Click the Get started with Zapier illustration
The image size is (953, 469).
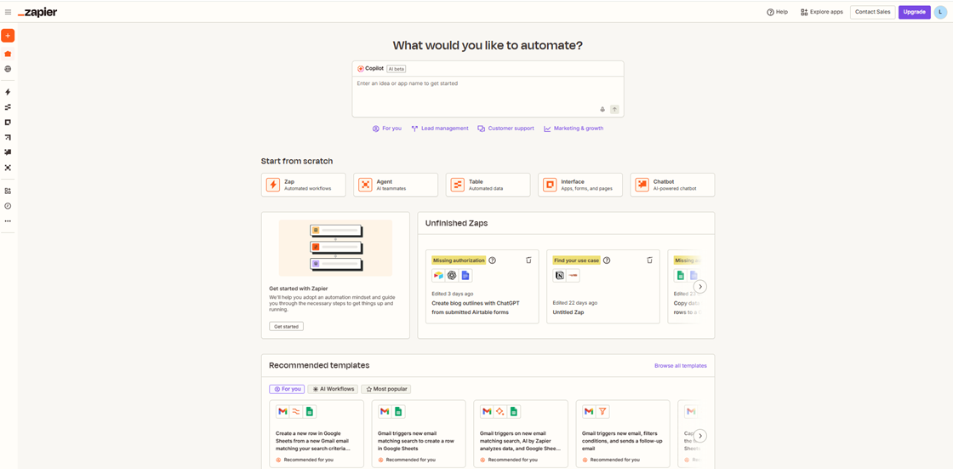pos(335,248)
